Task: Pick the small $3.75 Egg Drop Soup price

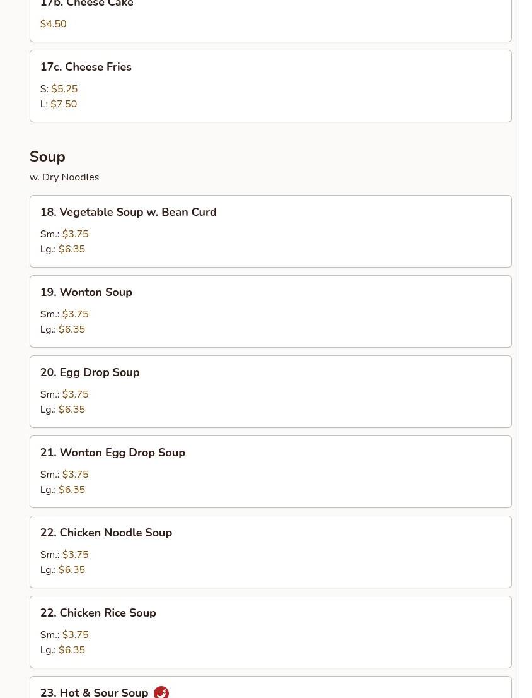Action: pyautogui.click(x=75, y=394)
